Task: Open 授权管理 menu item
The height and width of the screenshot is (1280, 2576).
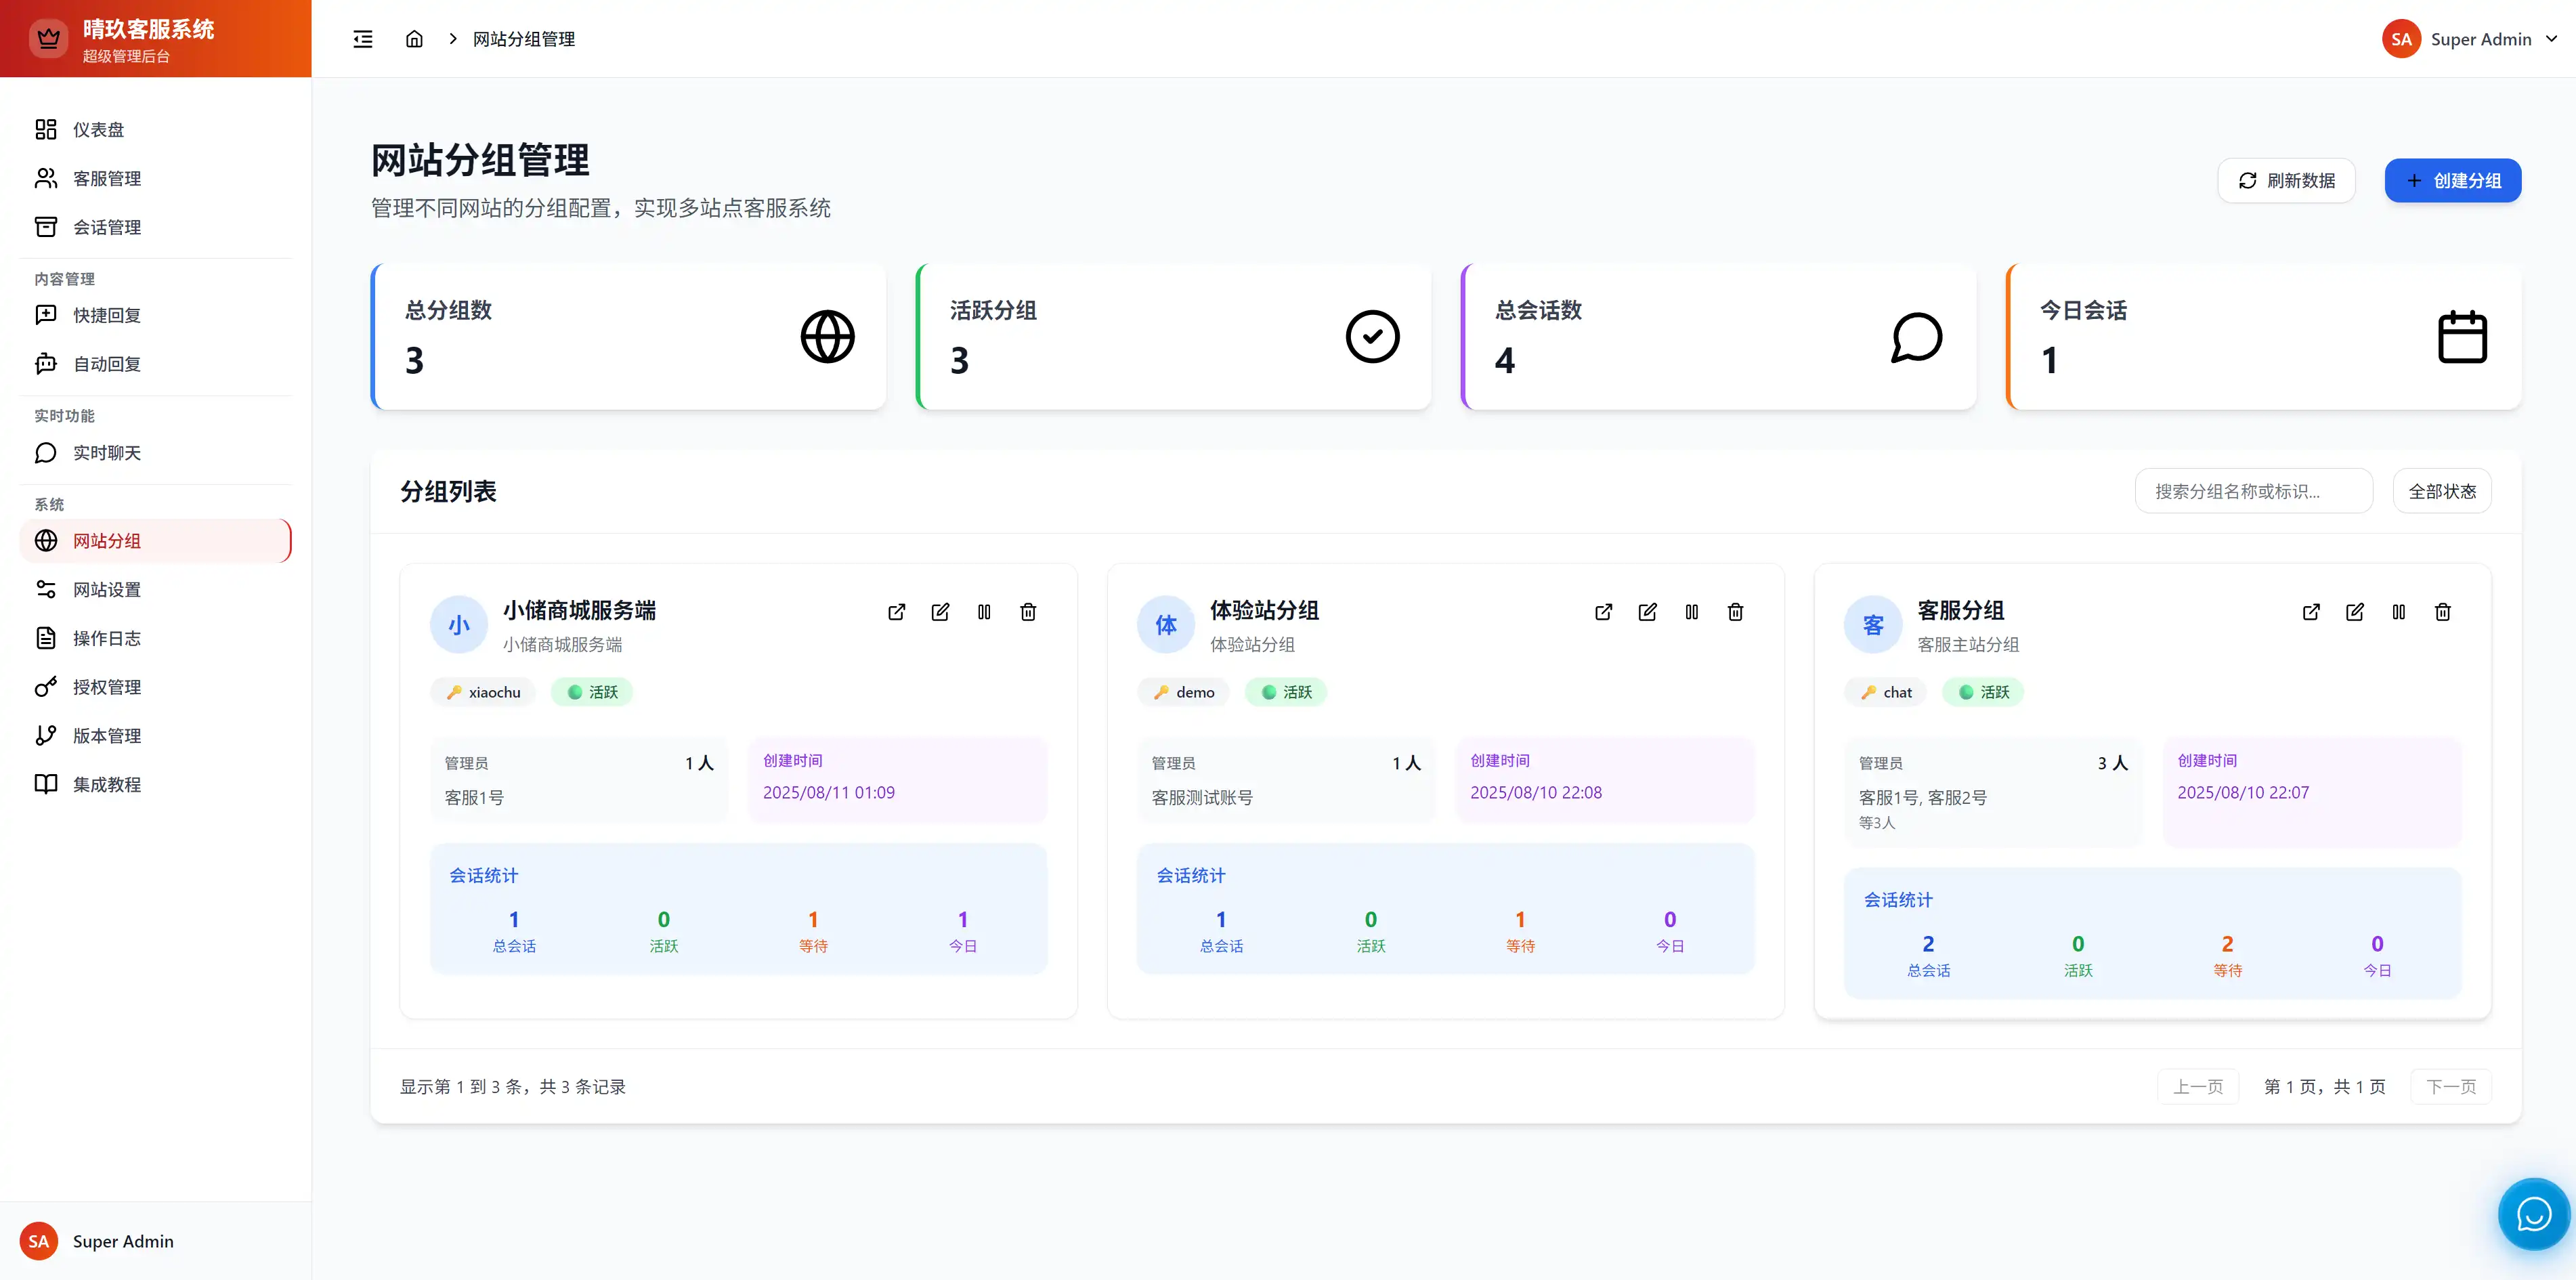Action: 106,687
